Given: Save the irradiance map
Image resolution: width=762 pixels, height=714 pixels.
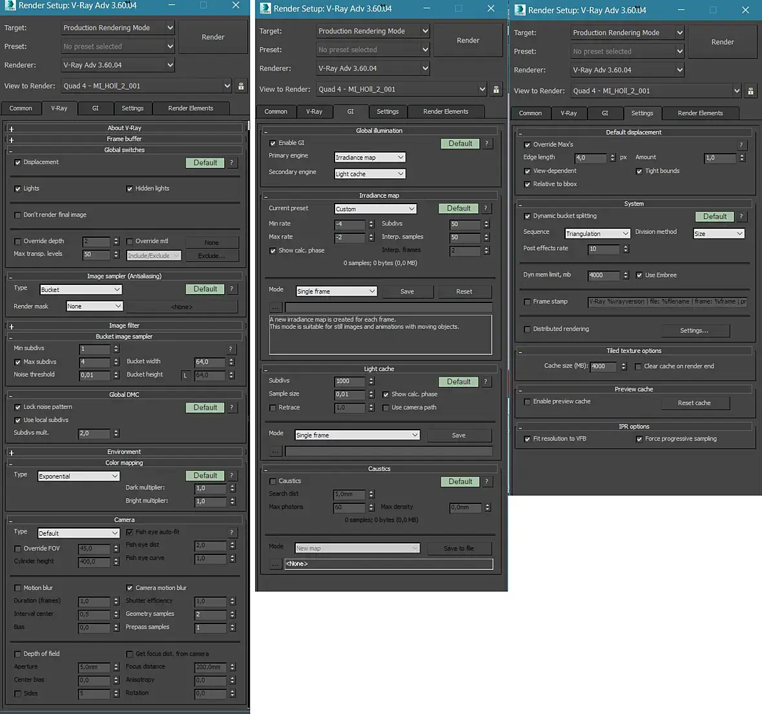Looking at the screenshot, I should tap(407, 292).
